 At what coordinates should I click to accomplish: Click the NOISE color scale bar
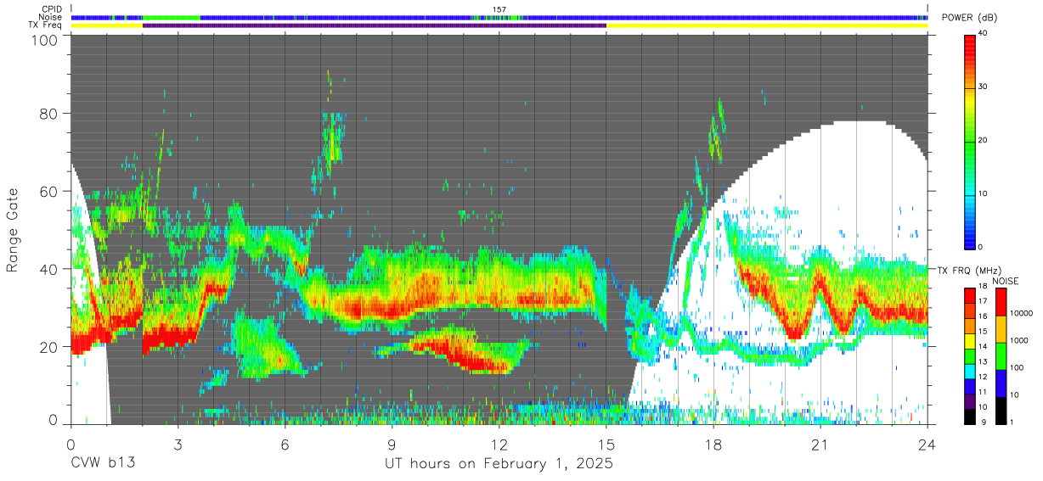(1001, 355)
